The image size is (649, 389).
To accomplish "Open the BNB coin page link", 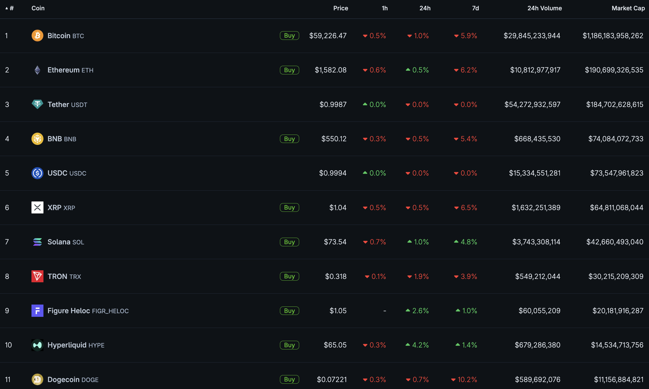I will 62,139.
